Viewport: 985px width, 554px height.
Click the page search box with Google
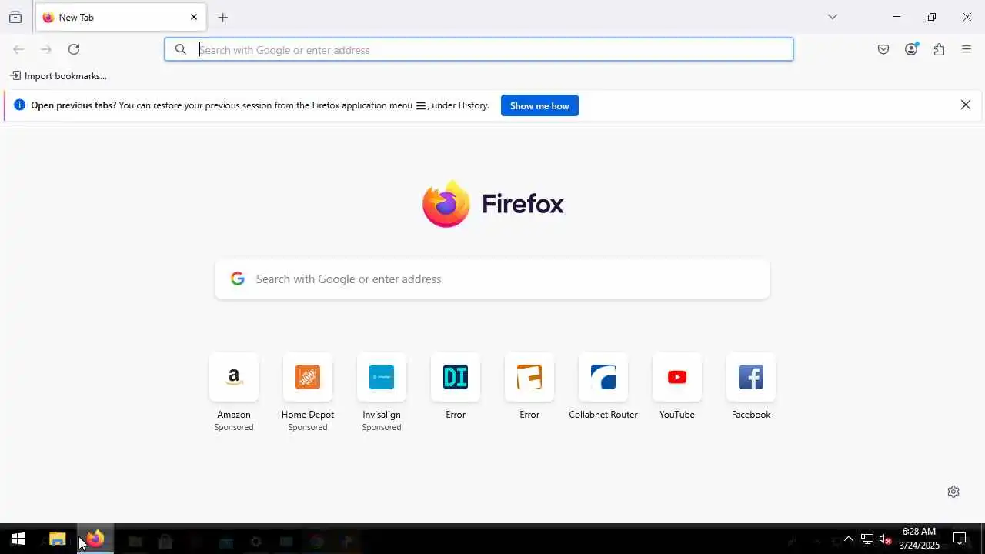[x=492, y=279]
